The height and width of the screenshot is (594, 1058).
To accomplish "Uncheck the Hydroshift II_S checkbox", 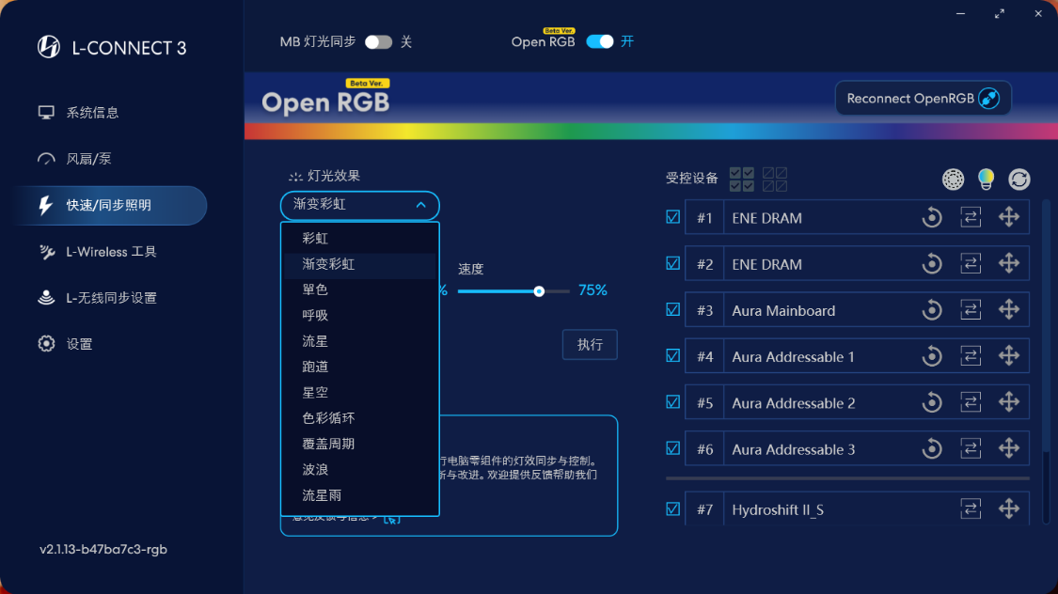I will pyautogui.click(x=672, y=509).
